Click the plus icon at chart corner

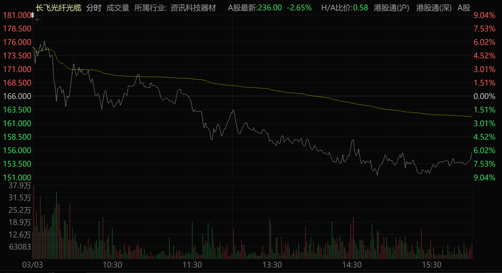(x=37, y=20)
